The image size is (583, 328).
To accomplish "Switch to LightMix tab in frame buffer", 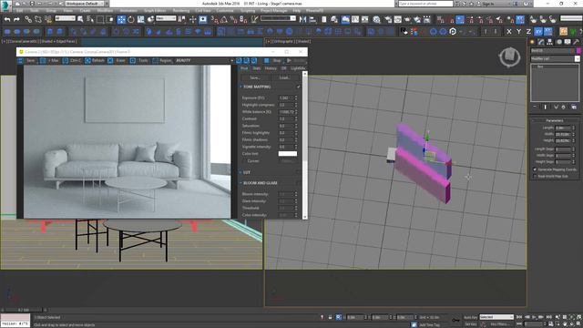I will pos(298,68).
